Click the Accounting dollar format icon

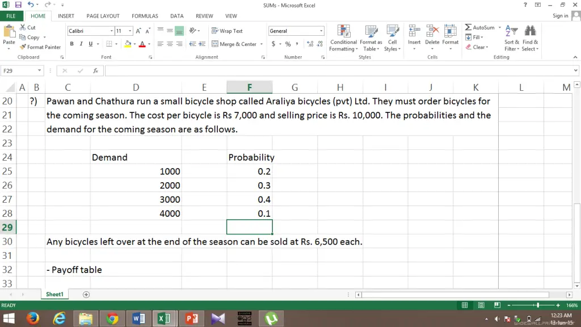273,44
